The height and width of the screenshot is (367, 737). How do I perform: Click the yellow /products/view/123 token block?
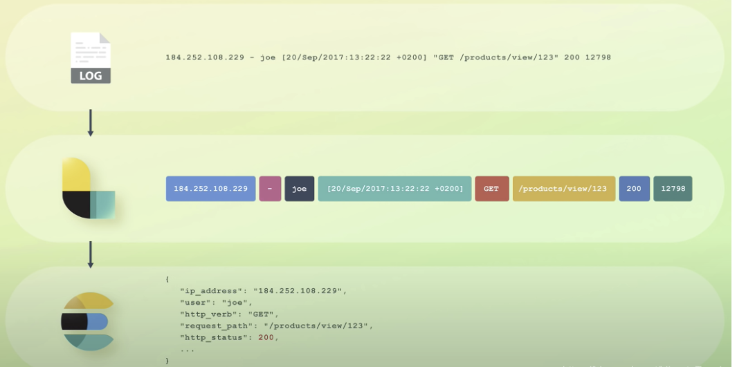564,189
